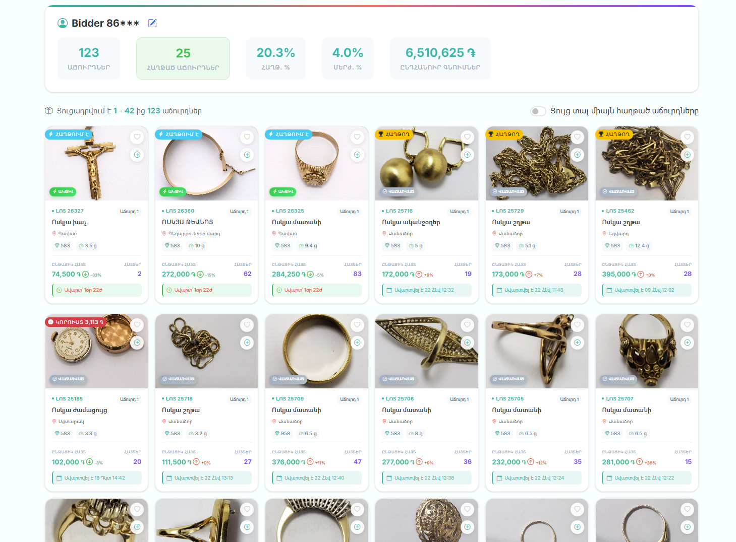Viewport: 736px width, 542px height.
Task: Click the 395,000 ֏ price on lot 25462
Action: click(x=619, y=275)
